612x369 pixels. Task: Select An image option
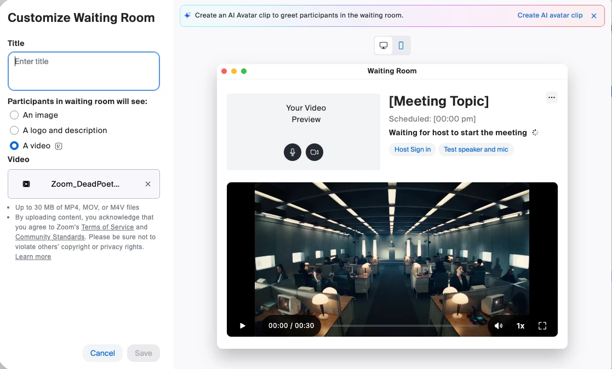(x=14, y=115)
